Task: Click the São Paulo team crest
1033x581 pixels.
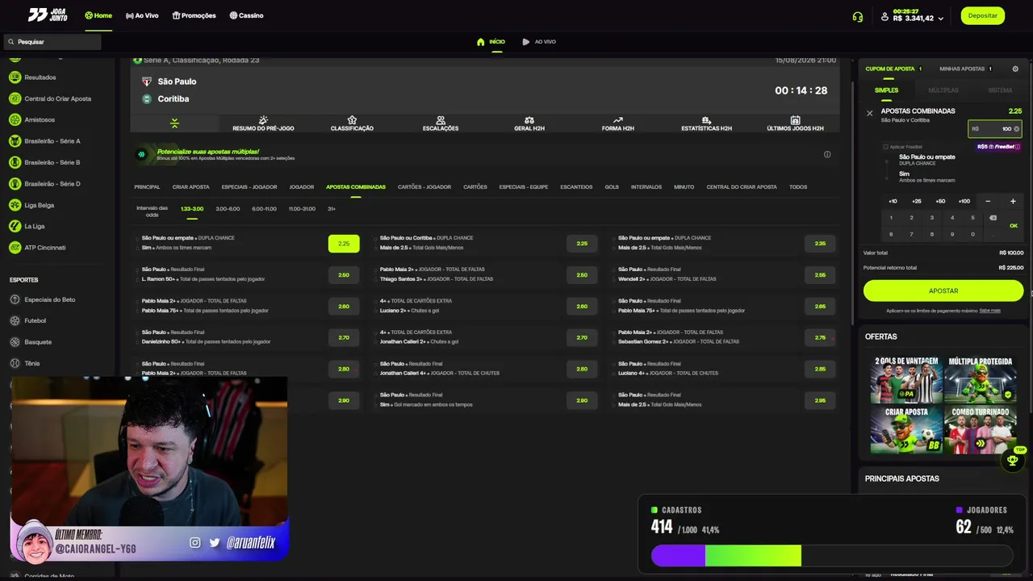Action: 147,82
